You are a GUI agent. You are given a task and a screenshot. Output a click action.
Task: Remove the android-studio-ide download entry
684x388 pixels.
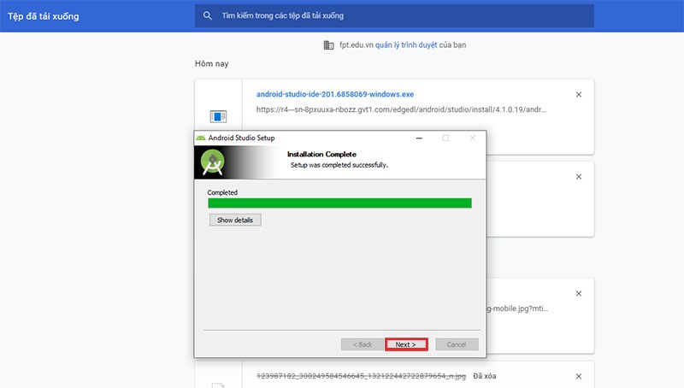pyautogui.click(x=579, y=95)
